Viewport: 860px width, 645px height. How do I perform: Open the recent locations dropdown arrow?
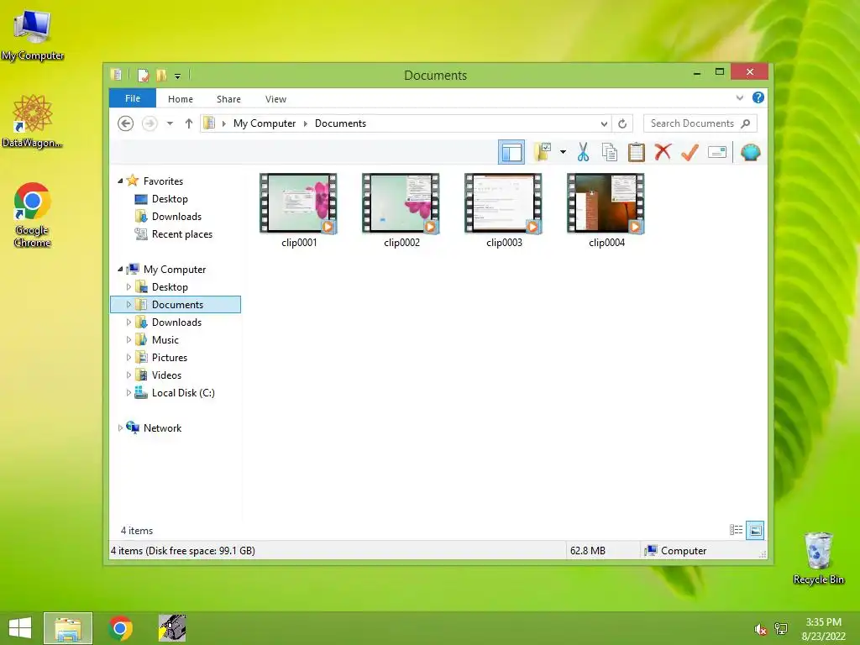point(170,124)
